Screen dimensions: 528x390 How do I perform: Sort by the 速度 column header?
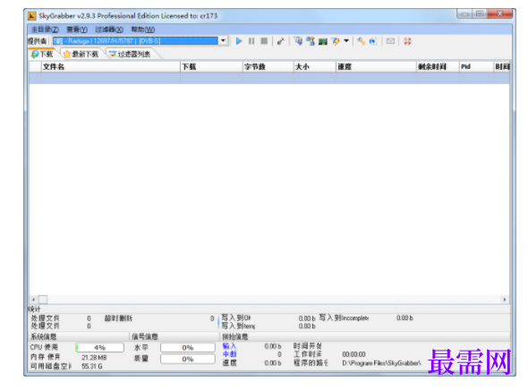tap(376, 66)
